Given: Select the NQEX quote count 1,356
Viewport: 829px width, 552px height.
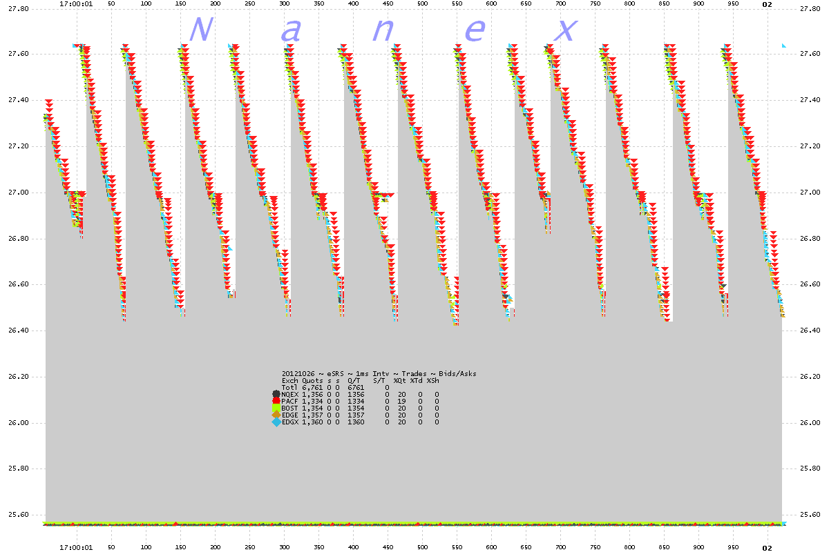Looking at the screenshot, I should (313, 395).
